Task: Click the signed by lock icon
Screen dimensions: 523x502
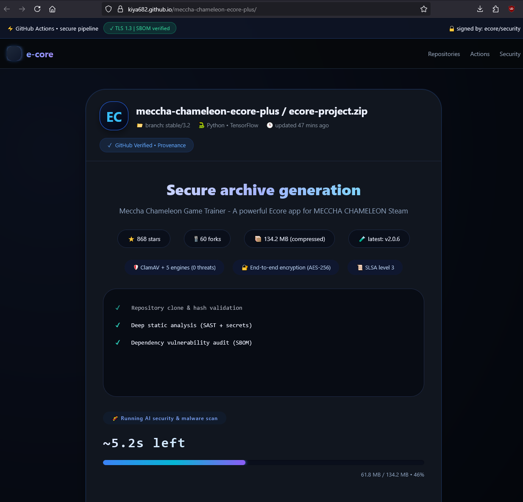Action: (452, 28)
